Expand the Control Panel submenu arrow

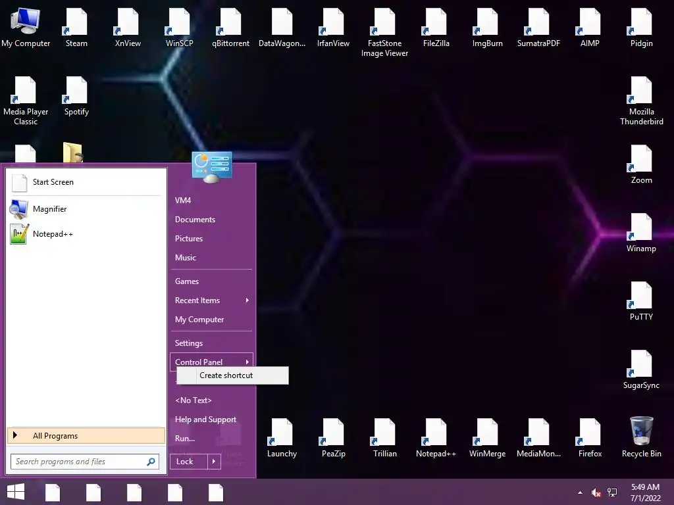click(247, 362)
